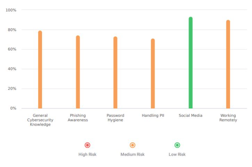The height and width of the screenshot is (167, 252).
Task: Click the General Cybersecurity Knowledge axis label
Action: point(40,120)
